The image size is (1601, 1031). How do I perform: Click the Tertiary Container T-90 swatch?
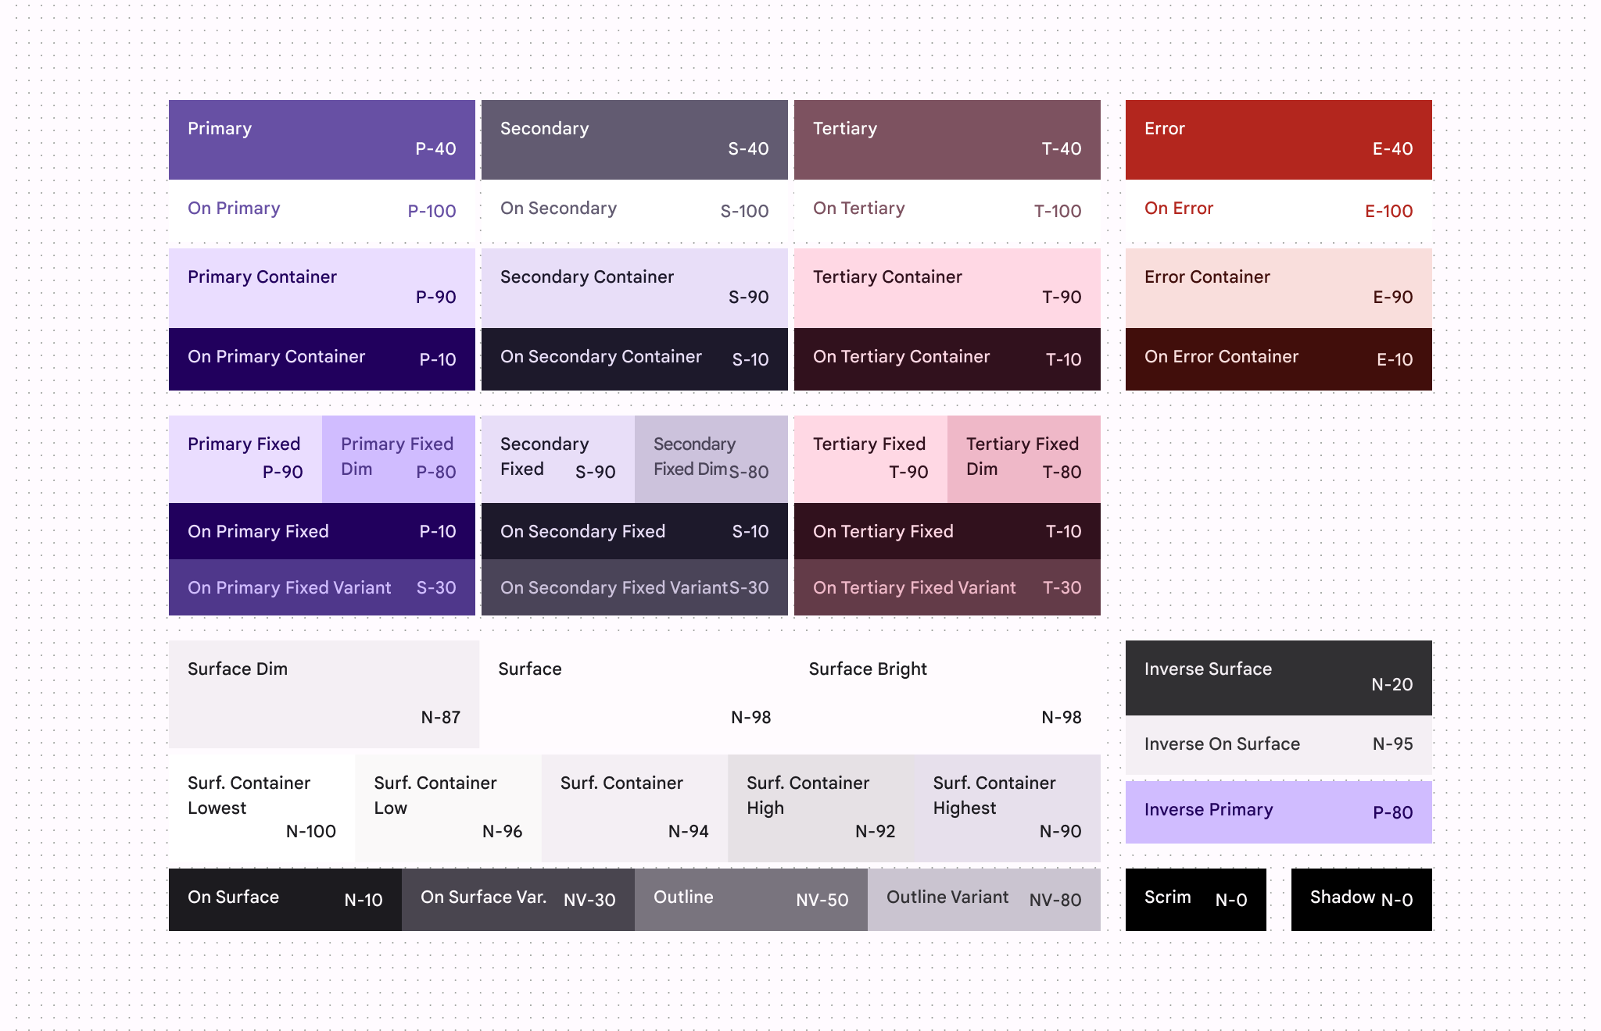click(x=947, y=288)
